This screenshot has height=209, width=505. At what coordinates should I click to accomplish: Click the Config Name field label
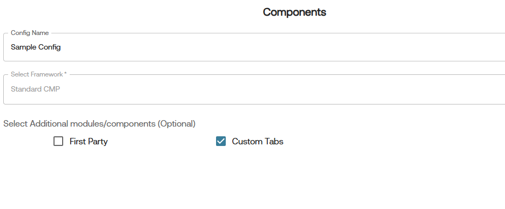[30, 33]
